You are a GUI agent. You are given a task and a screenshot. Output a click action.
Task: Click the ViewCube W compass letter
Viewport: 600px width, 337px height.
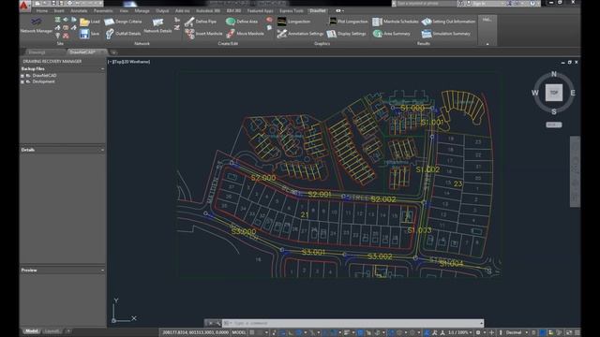(535, 93)
